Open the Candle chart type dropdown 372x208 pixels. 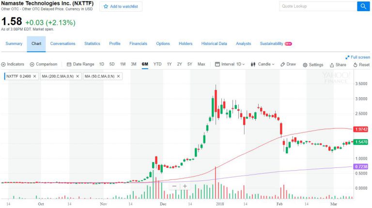(263, 64)
